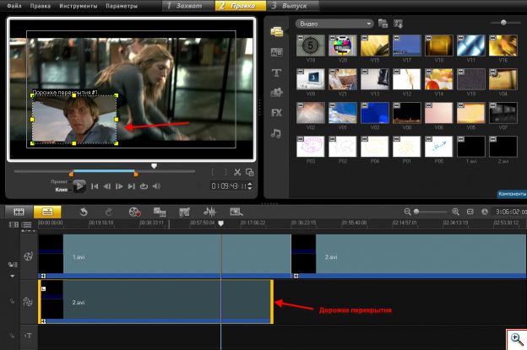Click the import media files icon

[399, 24]
